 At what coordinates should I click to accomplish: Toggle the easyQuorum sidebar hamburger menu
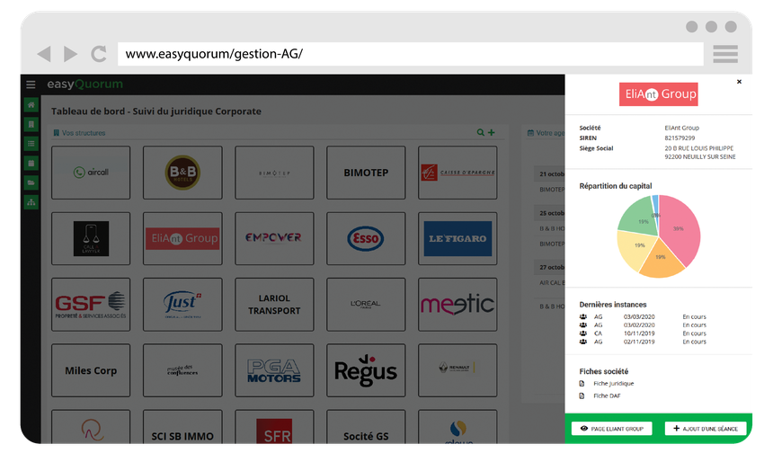coord(31,84)
